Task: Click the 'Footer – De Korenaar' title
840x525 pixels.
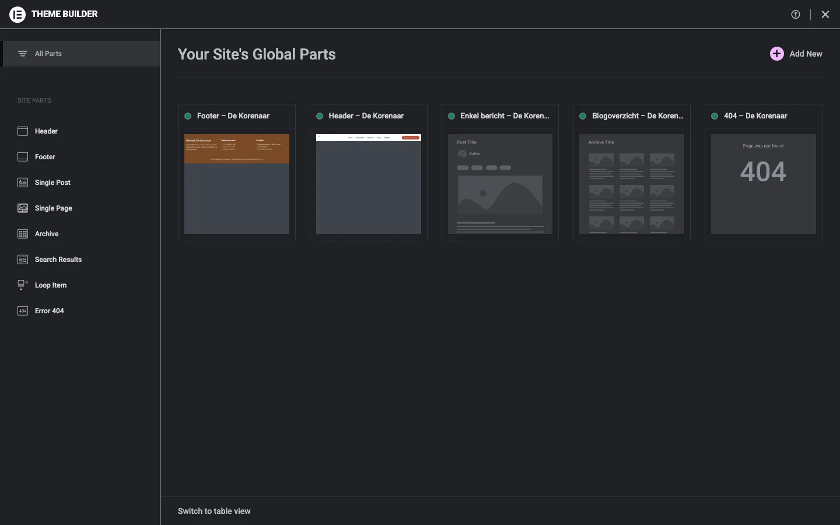Action: tap(233, 116)
